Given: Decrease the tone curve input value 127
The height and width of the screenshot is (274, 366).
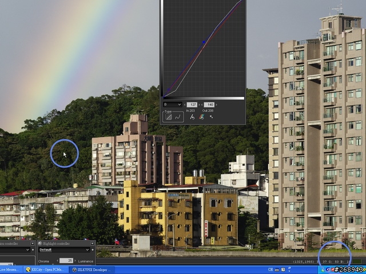Looking at the screenshot, I should click(x=185, y=105).
